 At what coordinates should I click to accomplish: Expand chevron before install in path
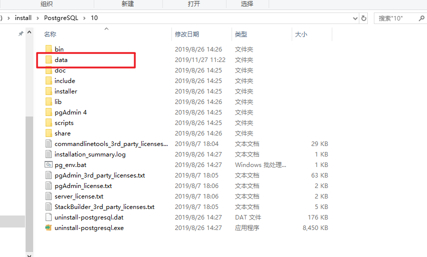pos(9,18)
